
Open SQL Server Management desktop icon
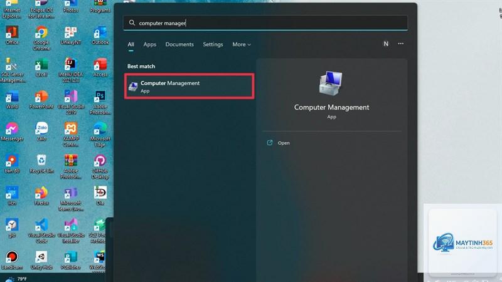[12, 70]
